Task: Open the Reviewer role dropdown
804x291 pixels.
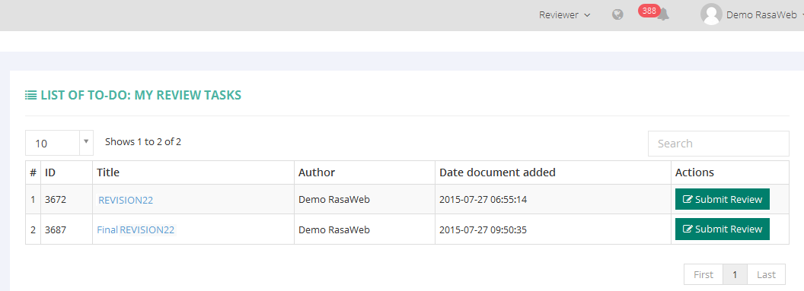Action: 564,15
